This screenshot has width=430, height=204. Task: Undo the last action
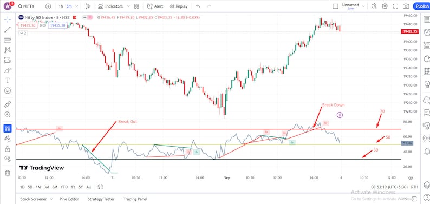(x=198, y=6)
